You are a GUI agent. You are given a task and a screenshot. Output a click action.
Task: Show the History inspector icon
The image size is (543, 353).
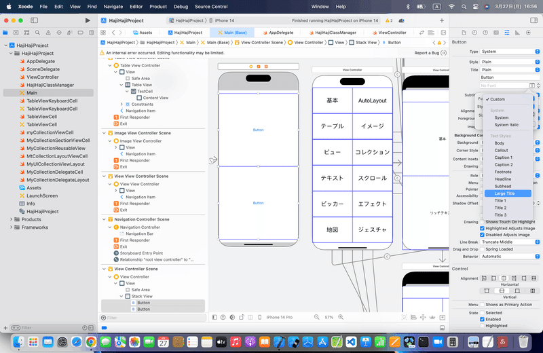pos(474,33)
